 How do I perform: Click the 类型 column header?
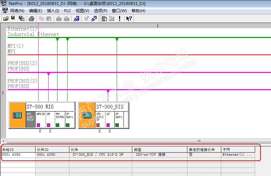(160, 150)
